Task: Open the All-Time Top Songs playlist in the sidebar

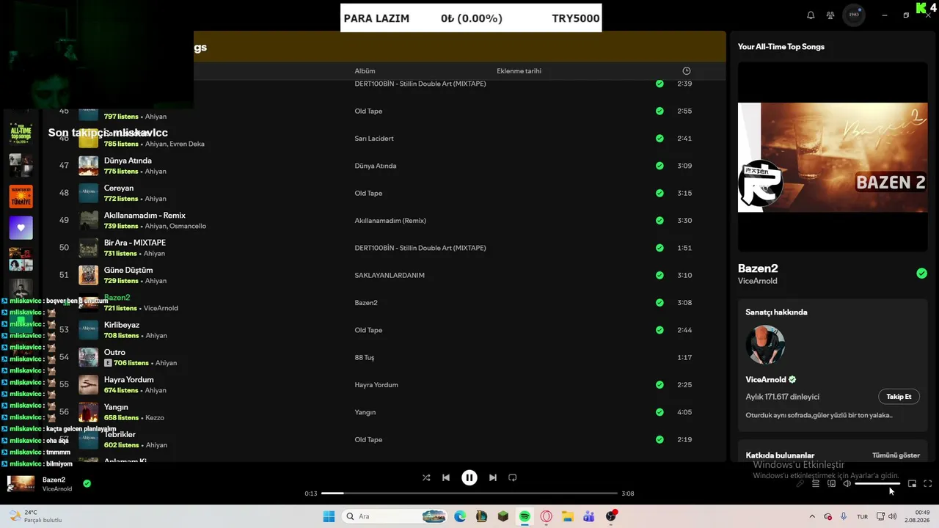Action: [21, 133]
